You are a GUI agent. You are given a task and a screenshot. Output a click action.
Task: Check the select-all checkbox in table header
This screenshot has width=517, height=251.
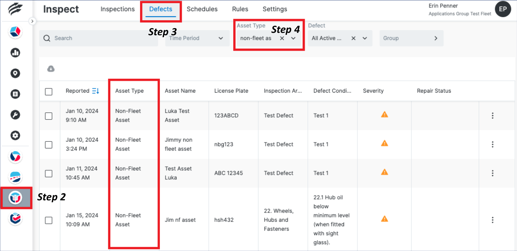49,91
